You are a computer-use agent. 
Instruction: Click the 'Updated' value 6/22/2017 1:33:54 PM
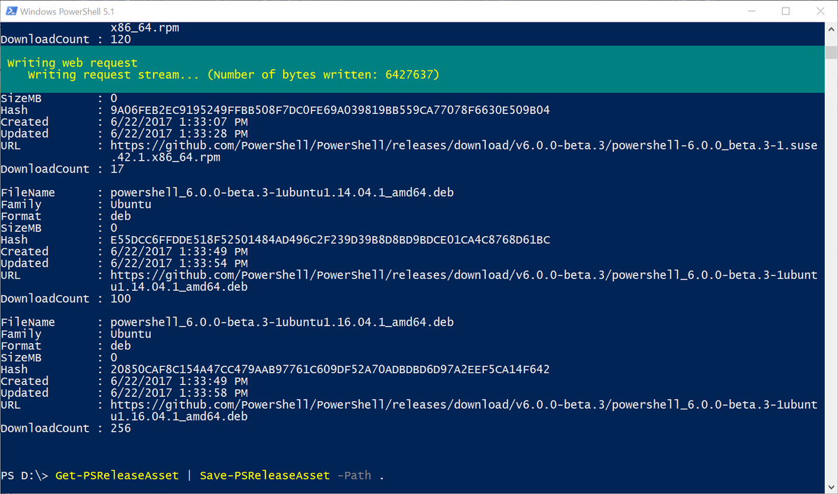(x=179, y=263)
